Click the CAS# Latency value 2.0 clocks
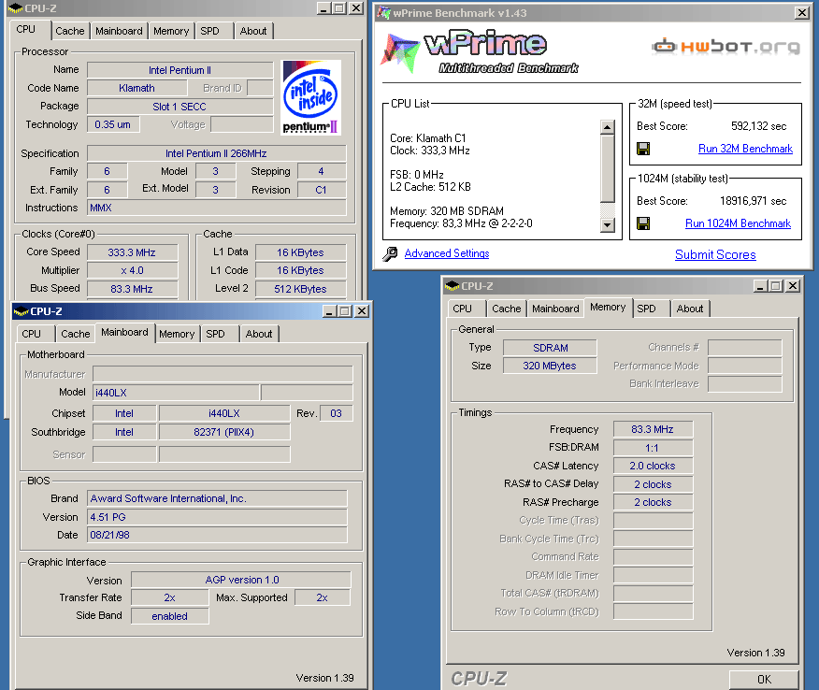Image resolution: width=819 pixels, height=690 pixels. click(x=653, y=466)
